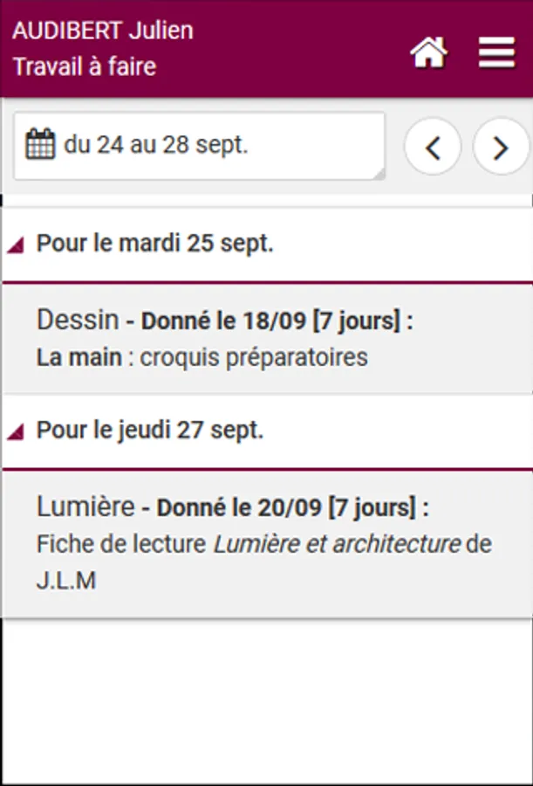This screenshot has height=786, width=533.
Task: Advance to the next week
Action: (501, 148)
